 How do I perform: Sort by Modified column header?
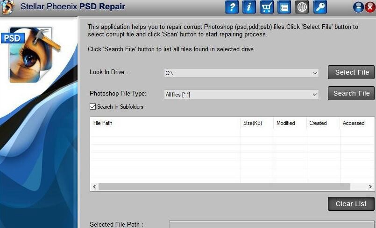290,123
